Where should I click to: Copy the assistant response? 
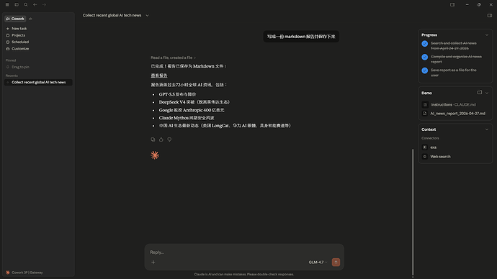coord(153,139)
